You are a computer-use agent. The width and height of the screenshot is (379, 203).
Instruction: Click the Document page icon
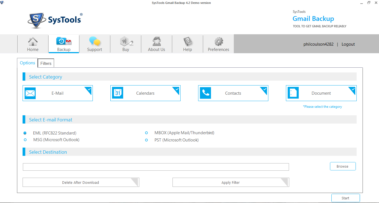293,93
